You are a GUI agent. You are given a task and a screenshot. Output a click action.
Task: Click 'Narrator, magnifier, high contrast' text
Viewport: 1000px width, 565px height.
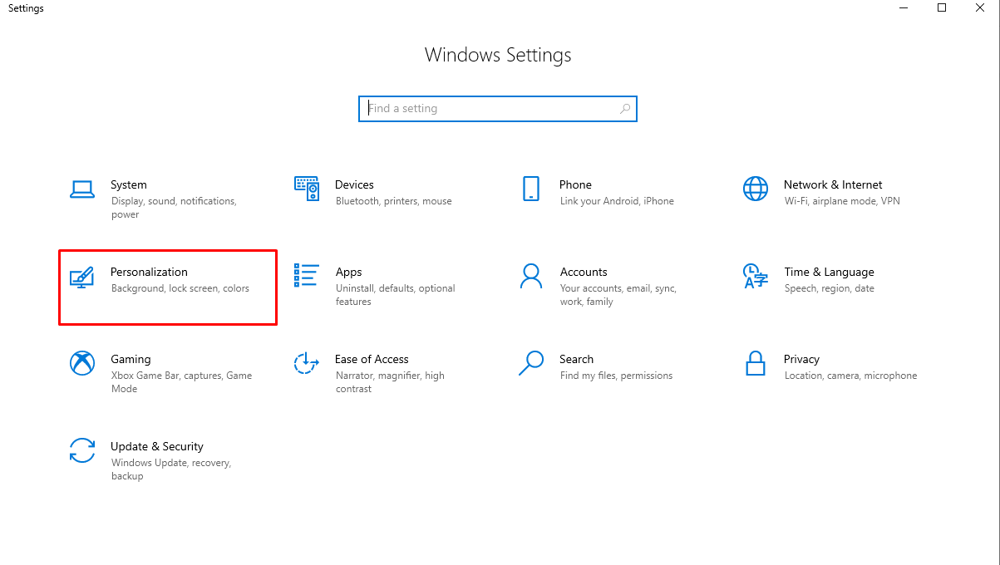coord(390,382)
